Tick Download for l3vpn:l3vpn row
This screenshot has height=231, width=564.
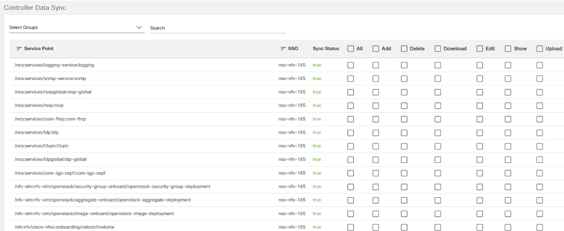tap(438, 146)
